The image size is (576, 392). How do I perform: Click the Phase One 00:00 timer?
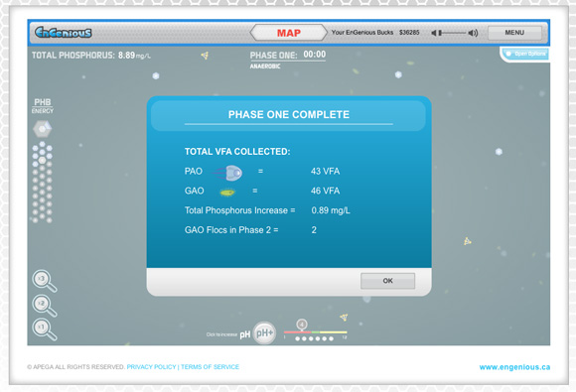click(288, 55)
